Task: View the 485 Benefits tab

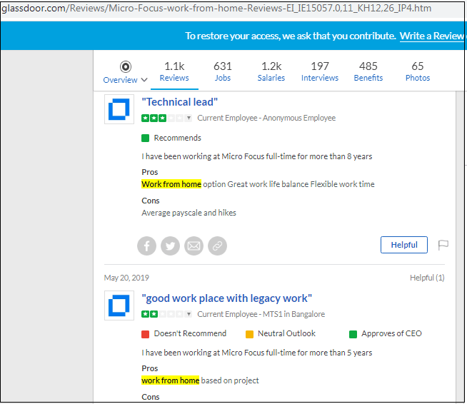Action: 368,72
